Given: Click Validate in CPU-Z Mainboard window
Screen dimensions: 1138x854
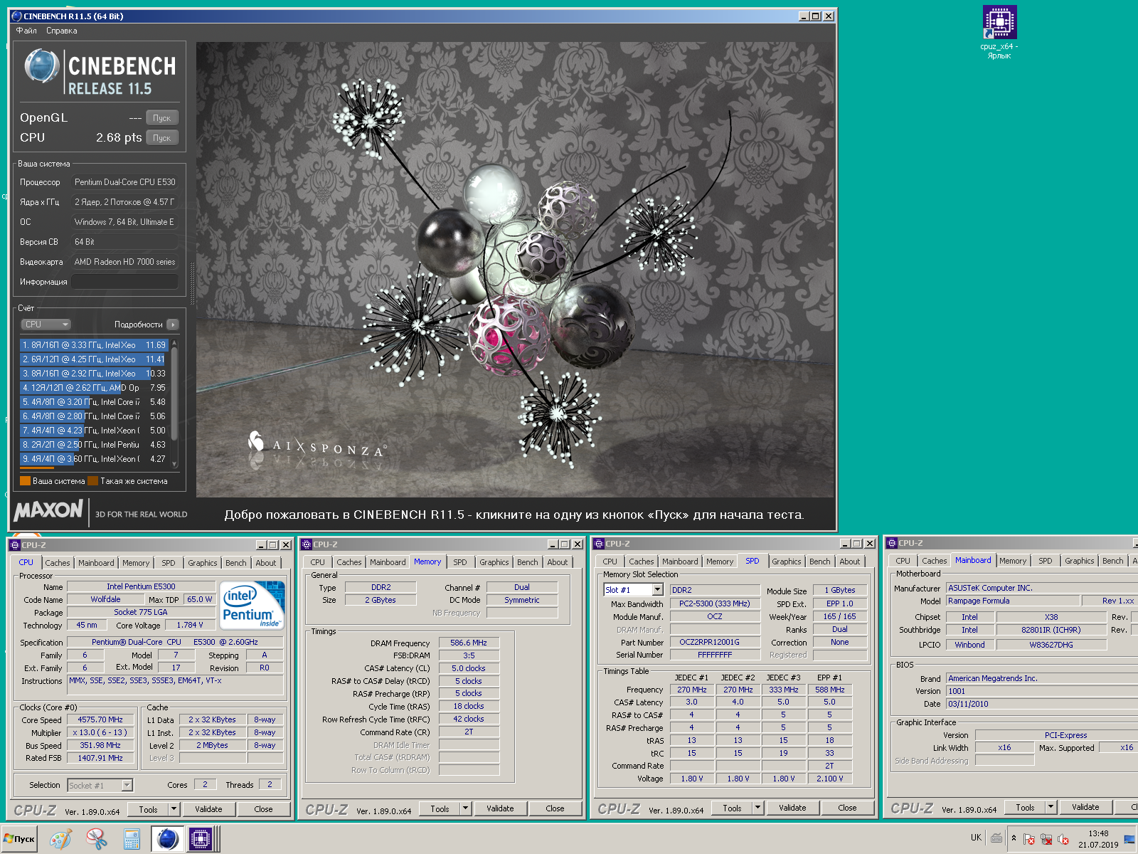Looking at the screenshot, I should coord(1085,807).
